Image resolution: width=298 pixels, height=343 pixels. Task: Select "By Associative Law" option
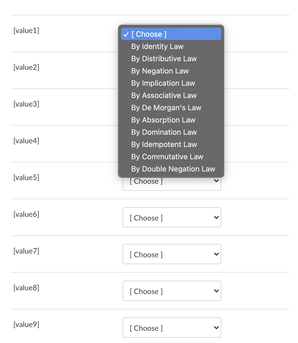164,95
